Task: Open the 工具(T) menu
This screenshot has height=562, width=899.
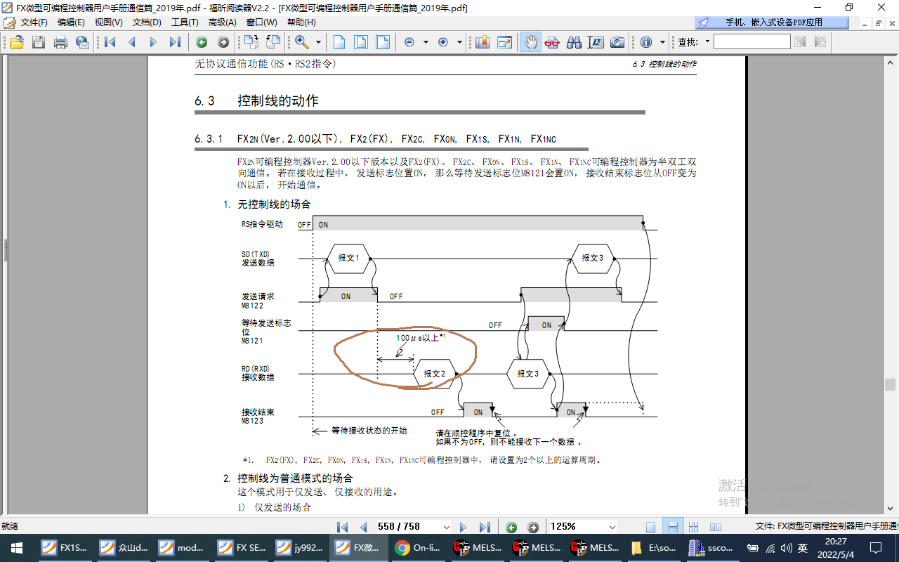Action: coord(185,22)
